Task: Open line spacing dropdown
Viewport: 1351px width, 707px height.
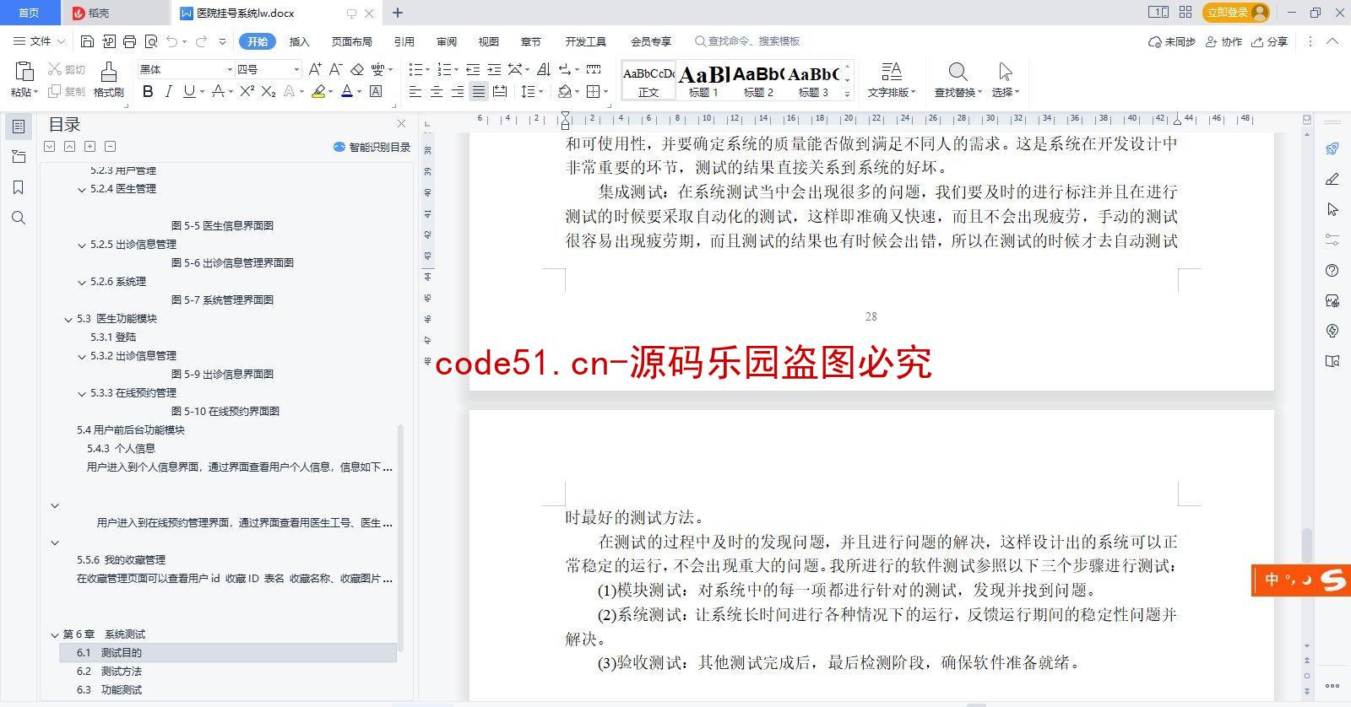Action: (x=542, y=92)
